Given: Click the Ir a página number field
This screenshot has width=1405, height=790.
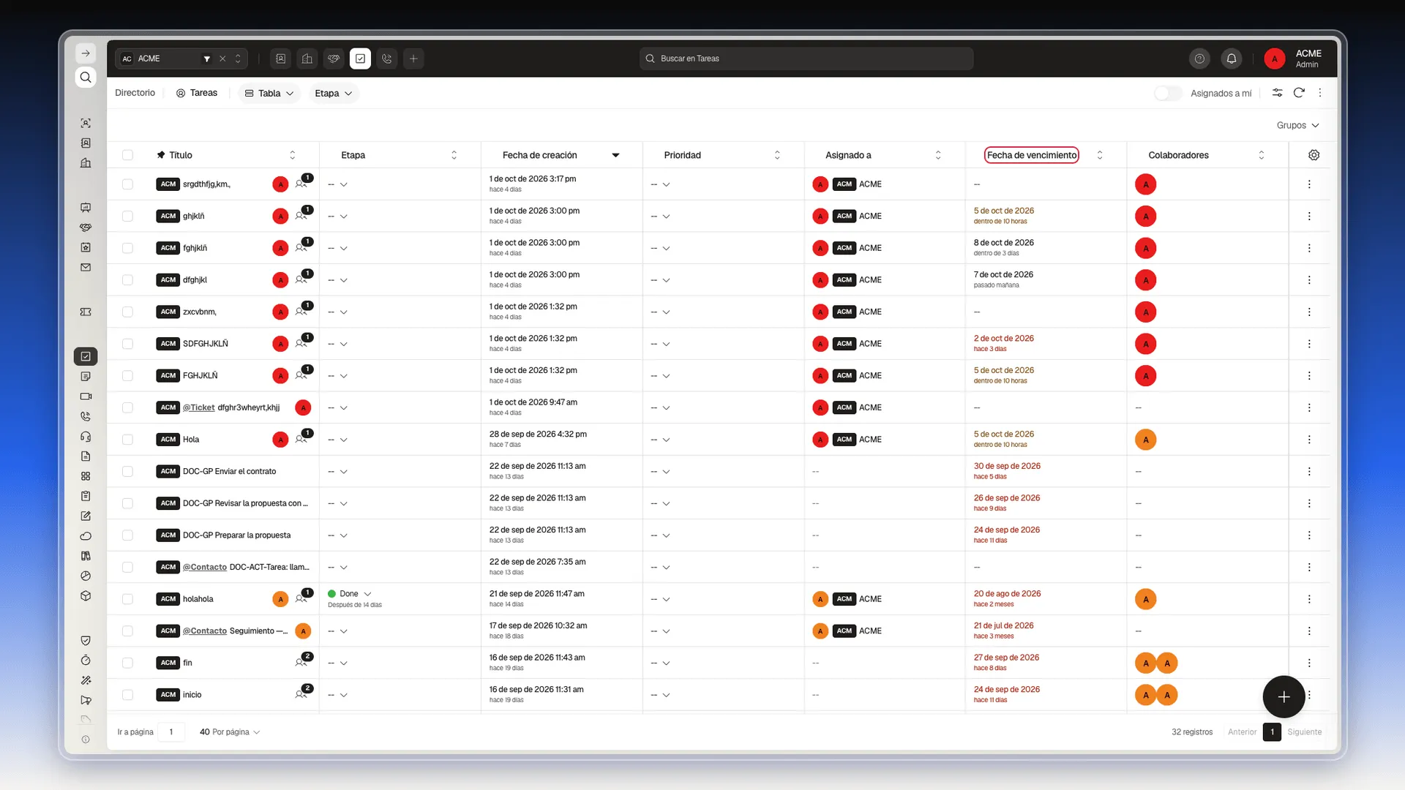Looking at the screenshot, I should (x=171, y=731).
